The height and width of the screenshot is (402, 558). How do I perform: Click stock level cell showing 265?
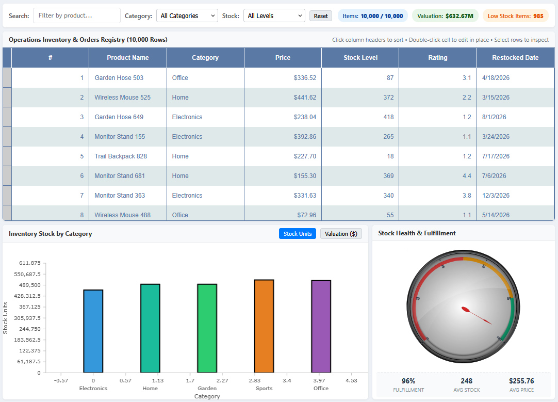360,137
